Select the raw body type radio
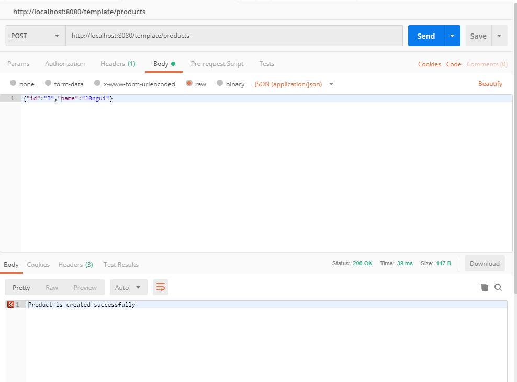517x382 pixels. (x=189, y=83)
